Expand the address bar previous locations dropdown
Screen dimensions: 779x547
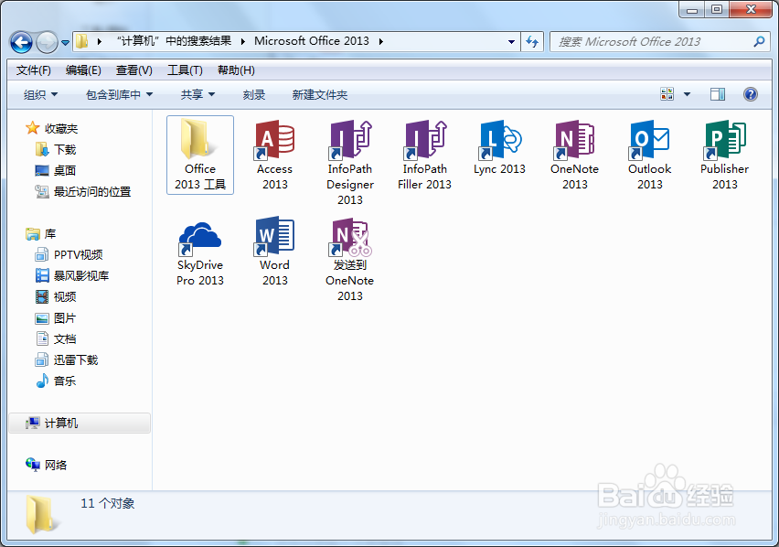[511, 42]
